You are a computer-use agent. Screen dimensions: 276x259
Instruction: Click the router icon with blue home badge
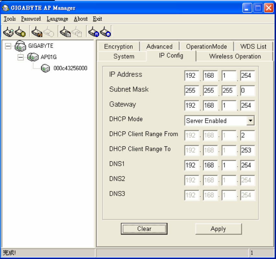(105, 32)
